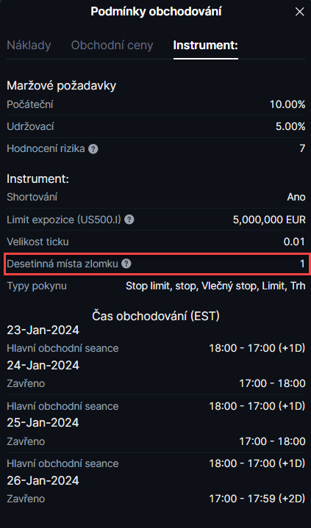Close the Podmínky obchodování panel
The height and width of the screenshot is (528, 311).
[x=299, y=12]
